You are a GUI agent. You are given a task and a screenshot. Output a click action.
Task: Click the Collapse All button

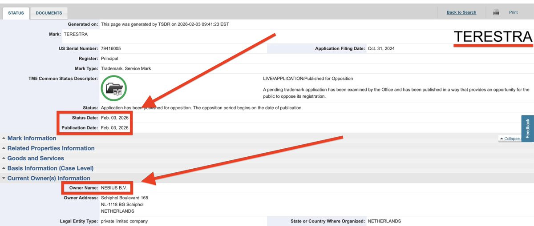pos(510,139)
